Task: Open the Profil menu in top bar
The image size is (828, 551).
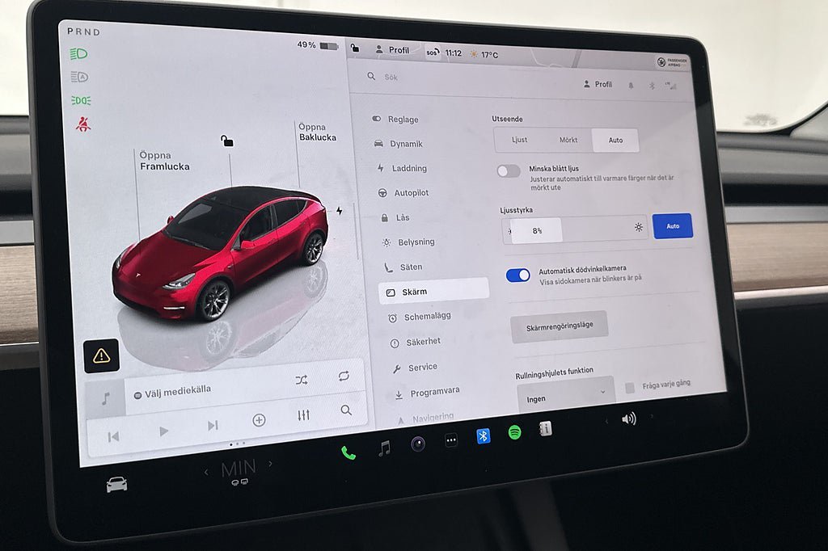Action: click(x=392, y=50)
